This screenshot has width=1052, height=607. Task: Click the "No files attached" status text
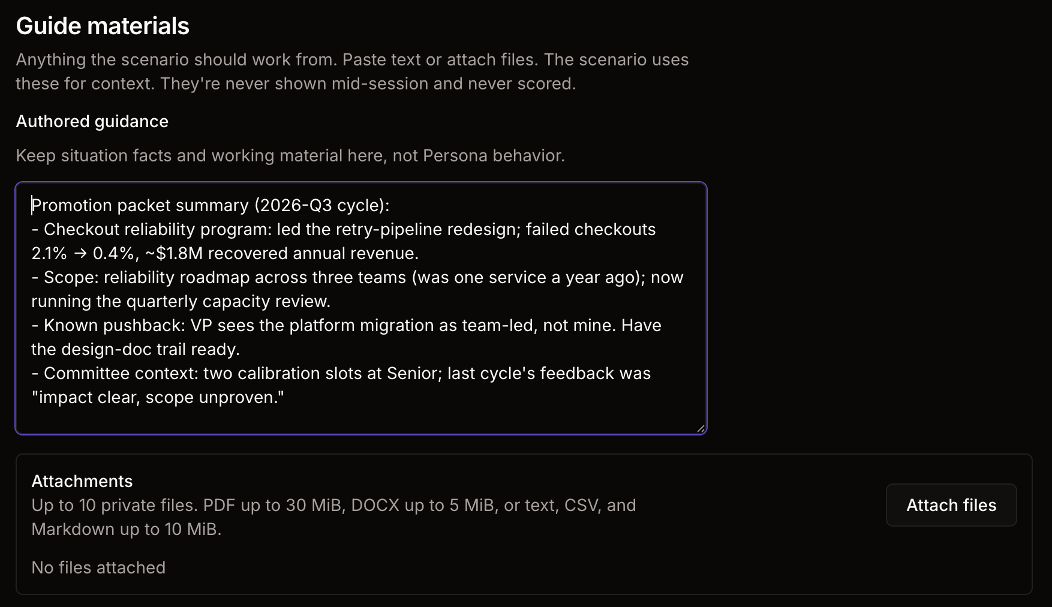coord(98,567)
